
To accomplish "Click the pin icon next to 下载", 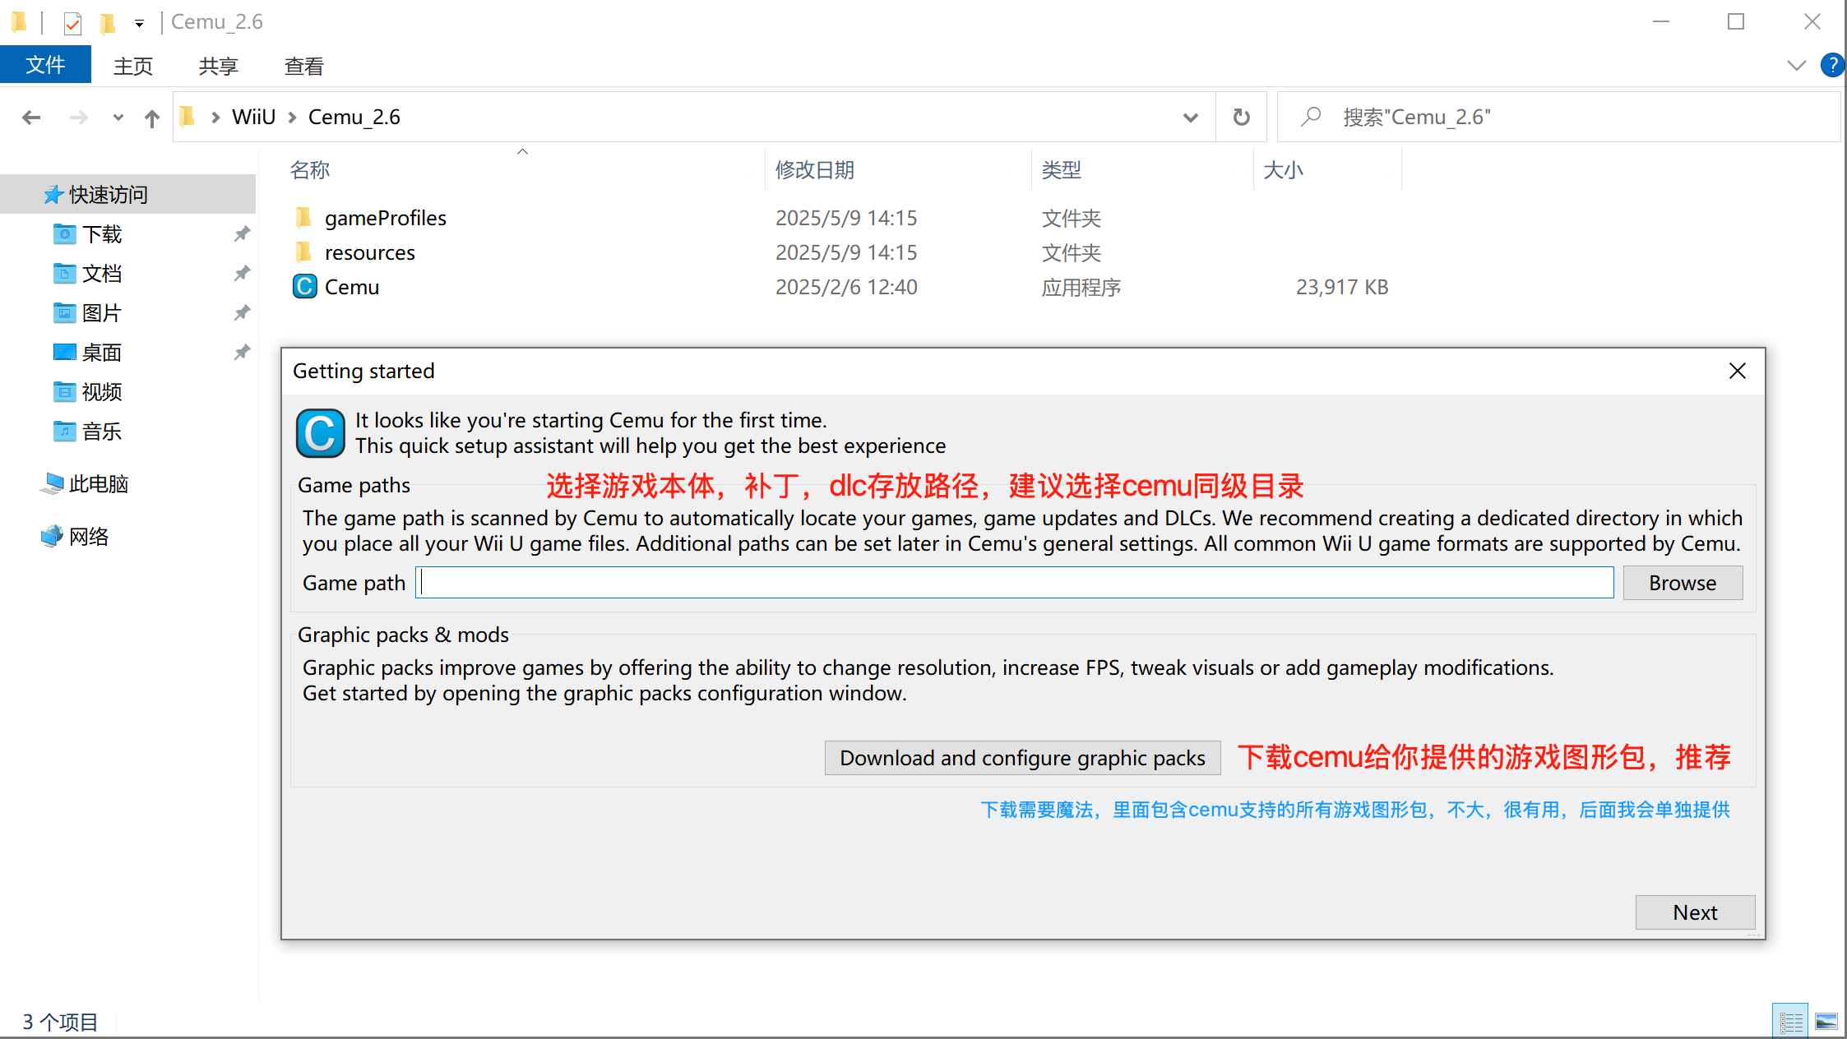I will click(242, 234).
